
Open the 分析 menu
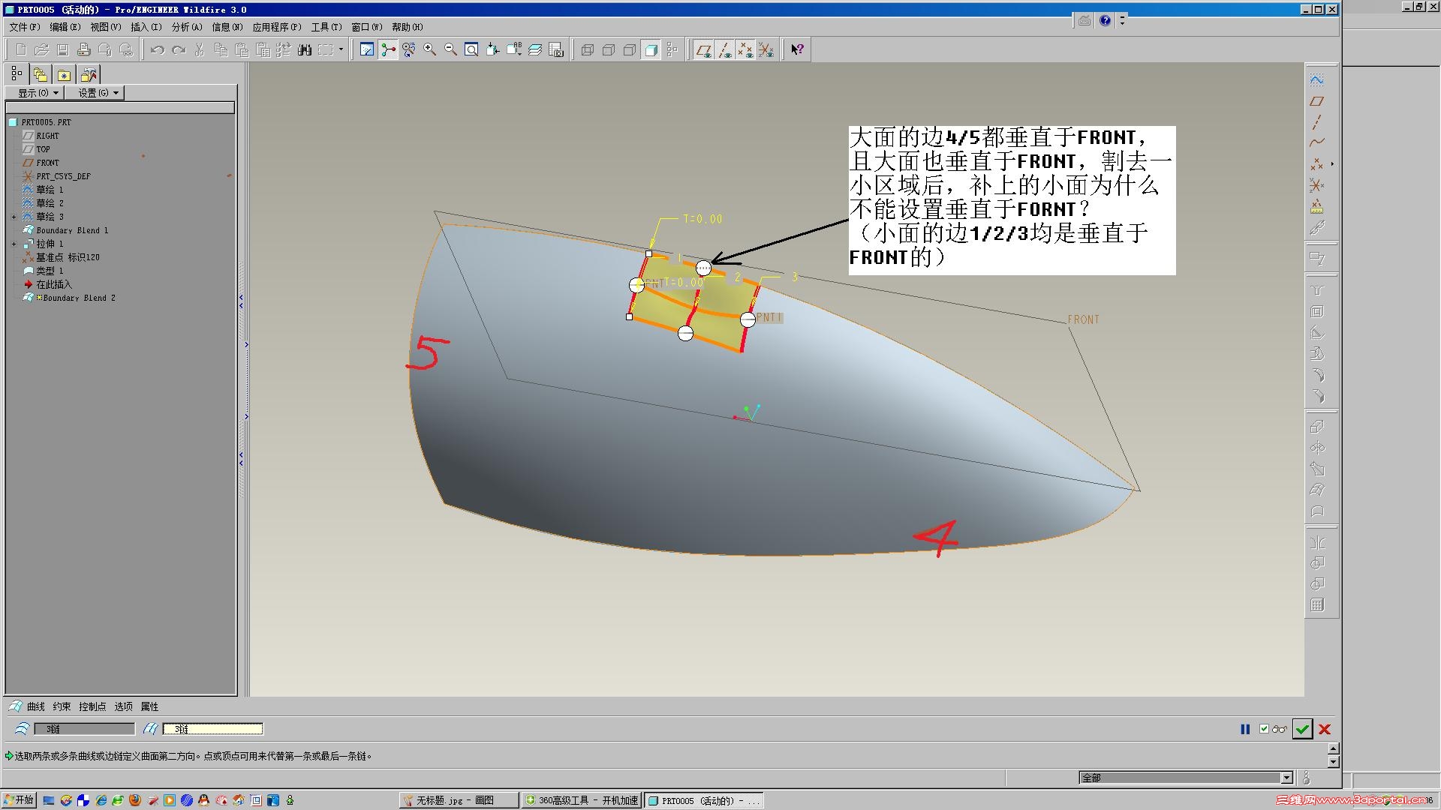186,27
